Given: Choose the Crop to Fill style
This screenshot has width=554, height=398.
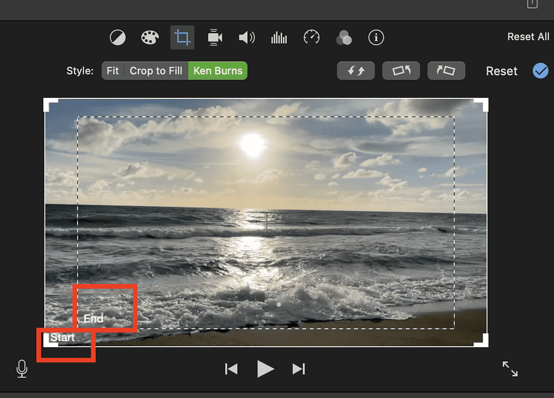Looking at the screenshot, I should pos(156,71).
